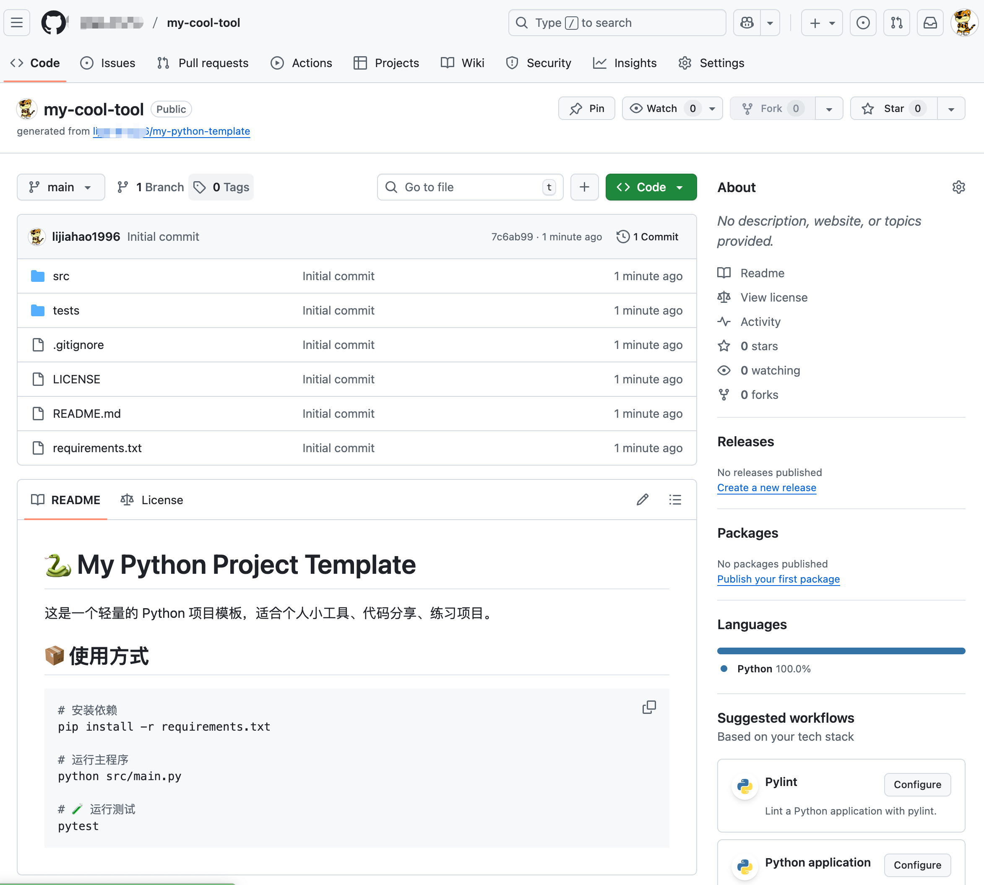This screenshot has height=885, width=984.
Task: Click the GitHub Octocat home logo
Action: pos(53,23)
